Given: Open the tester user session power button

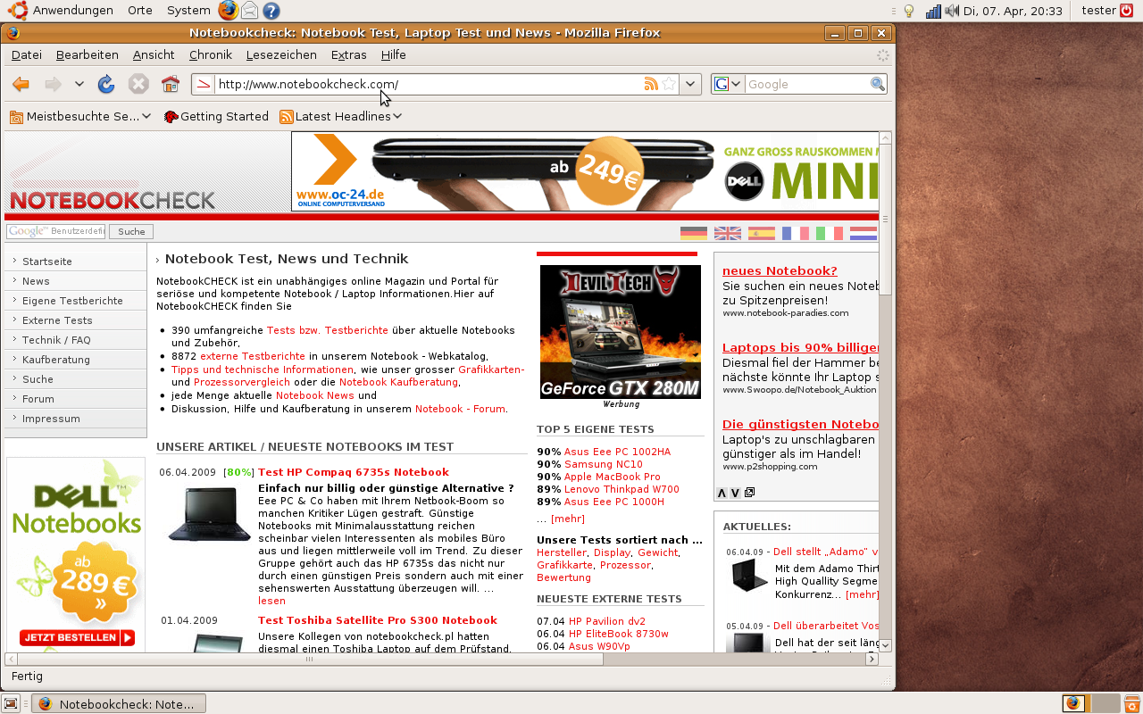Looking at the screenshot, I should click(x=1126, y=11).
